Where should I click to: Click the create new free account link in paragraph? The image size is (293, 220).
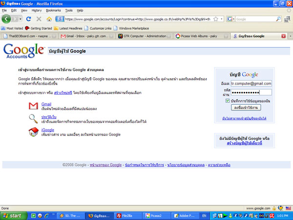63,92
